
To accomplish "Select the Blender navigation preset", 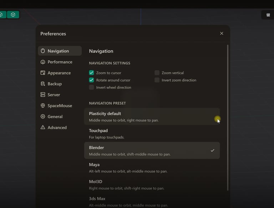I will tap(152, 151).
